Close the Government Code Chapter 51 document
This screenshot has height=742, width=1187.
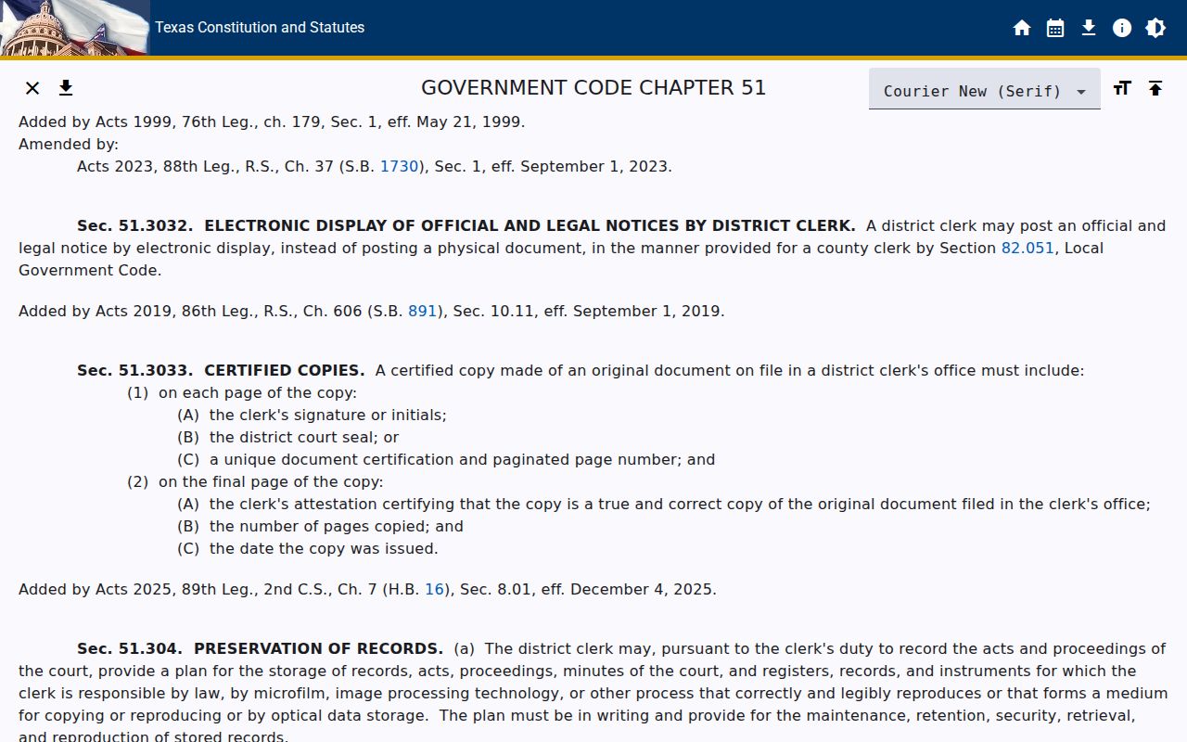pyautogui.click(x=32, y=88)
